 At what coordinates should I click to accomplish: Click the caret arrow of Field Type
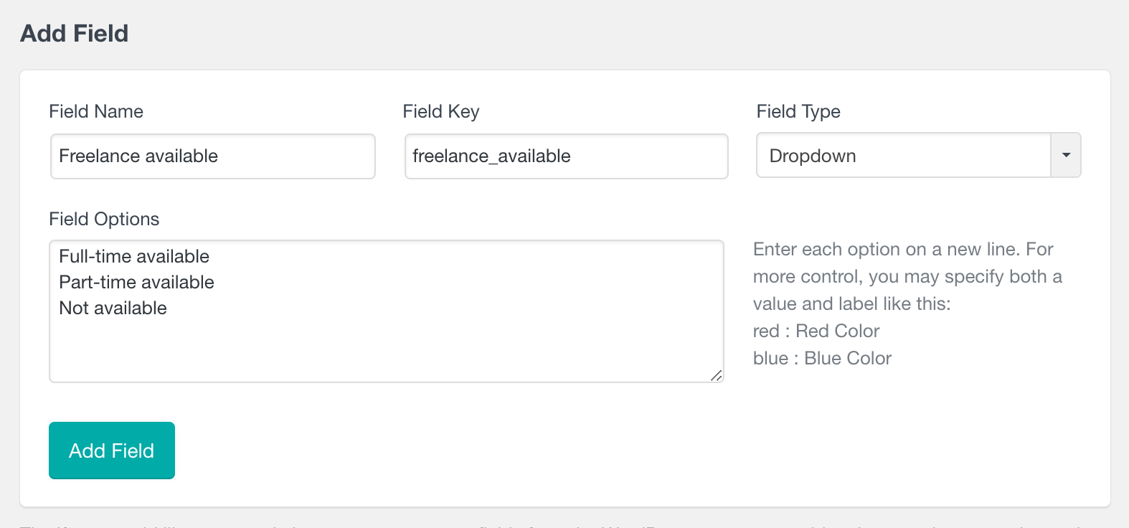click(1066, 155)
